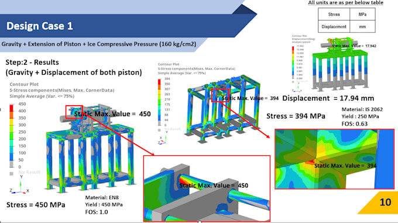This screenshot has width=398, height=223.
Task: Click legend value 88 in middle stress legend
Action: (x=166, y=115)
